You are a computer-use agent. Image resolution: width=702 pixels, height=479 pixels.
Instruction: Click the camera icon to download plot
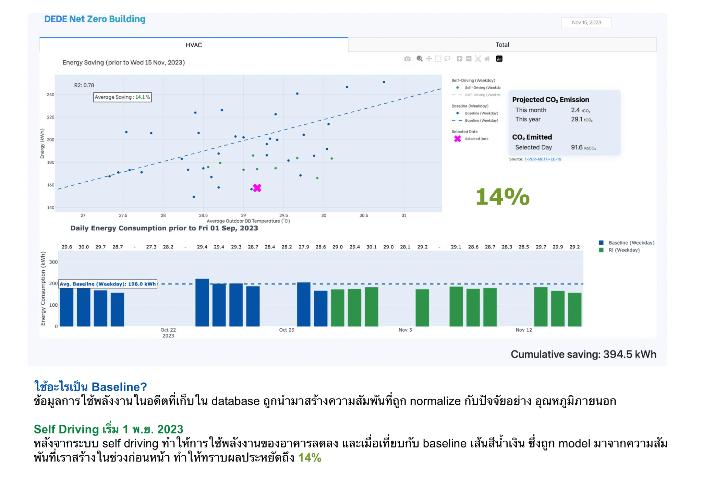pos(408,59)
